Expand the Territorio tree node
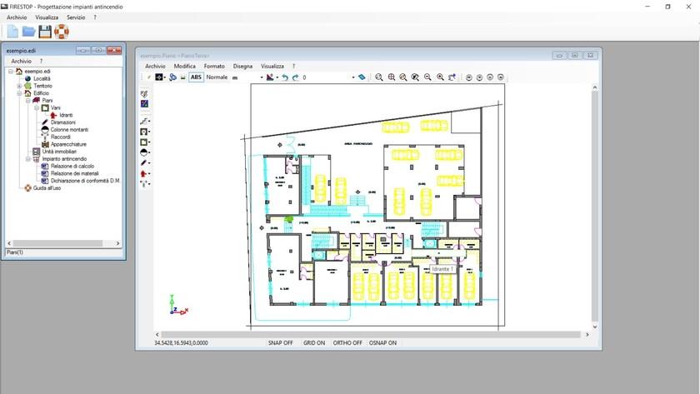Screen dimensions: 700x394 [x=19, y=86]
